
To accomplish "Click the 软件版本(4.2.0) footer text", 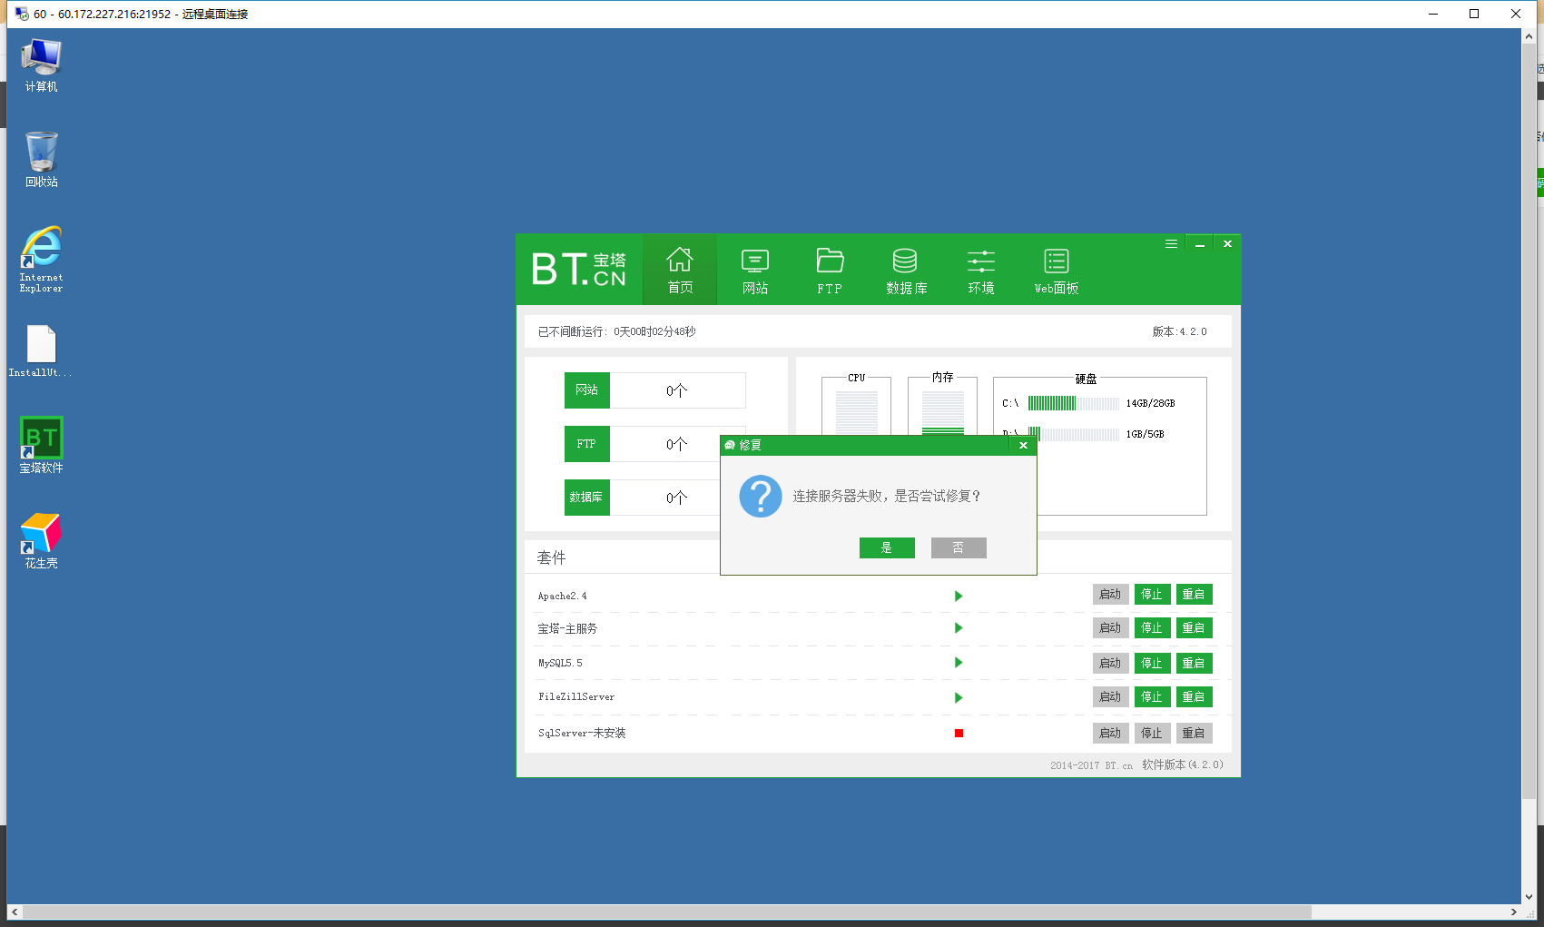I will (x=1182, y=764).
